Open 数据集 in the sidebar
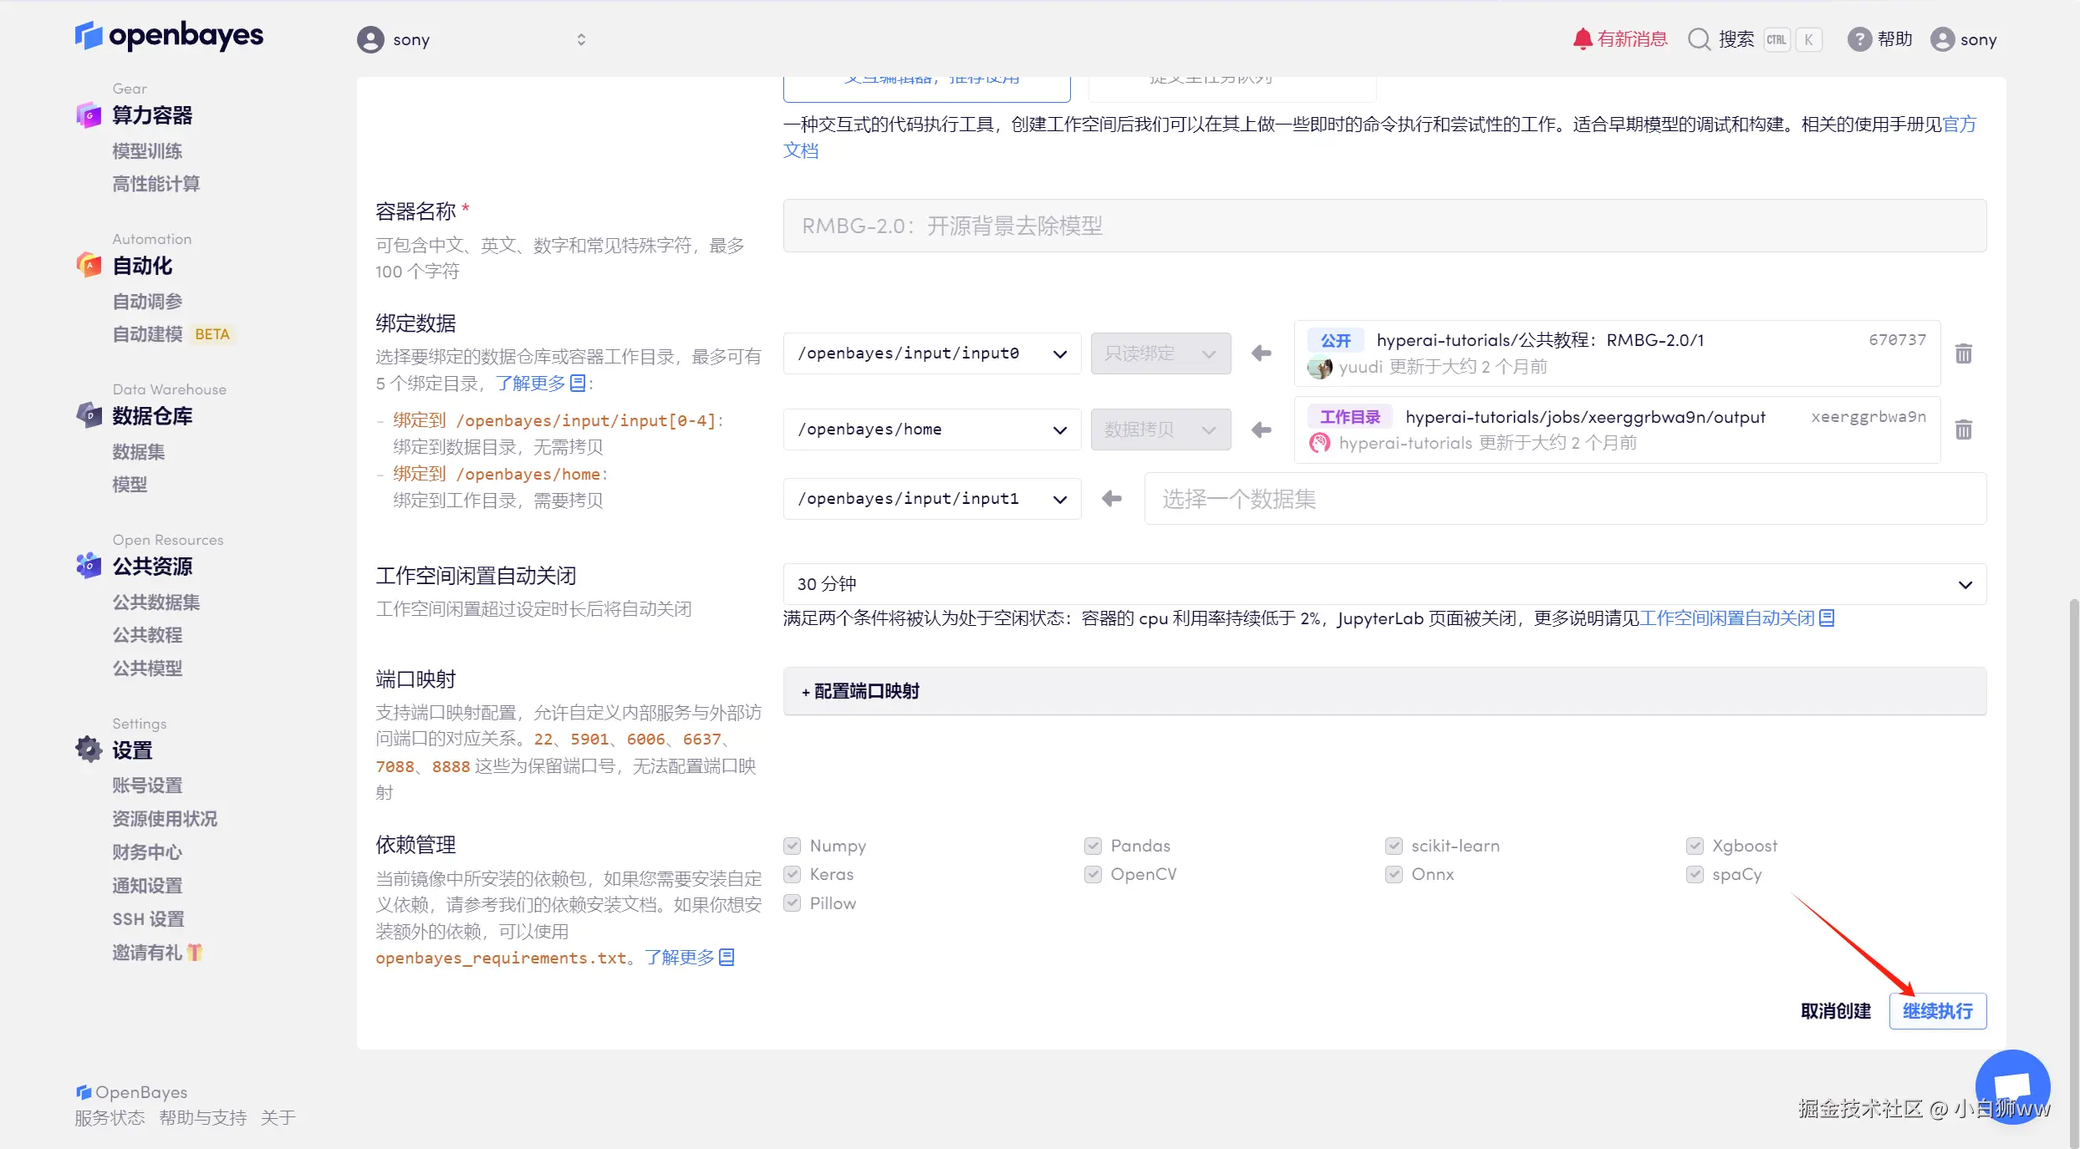The height and width of the screenshot is (1149, 2080). (x=139, y=452)
